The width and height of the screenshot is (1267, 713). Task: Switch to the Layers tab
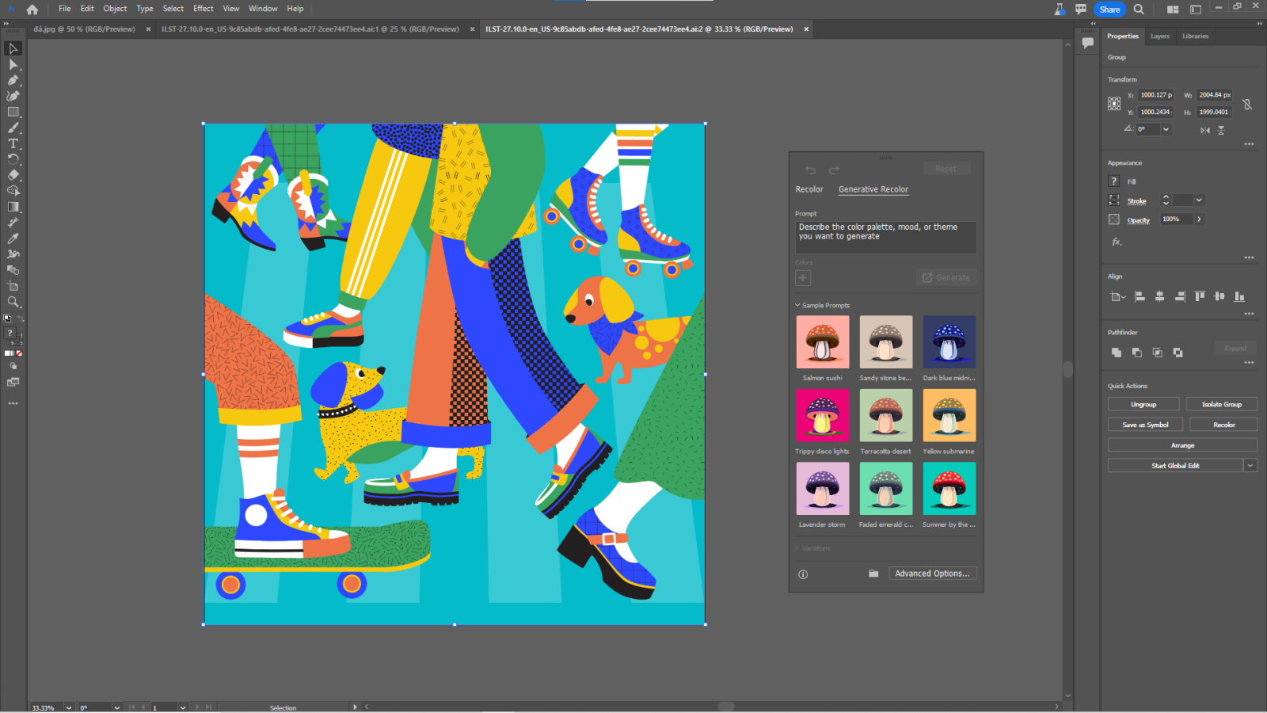point(1160,36)
